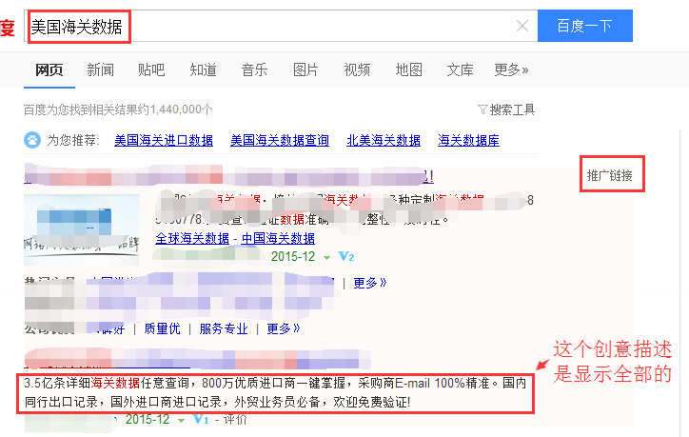Image resolution: width=689 pixels, height=437 pixels.
Task: Click the V2 credibility badge icon
Action: (346, 256)
